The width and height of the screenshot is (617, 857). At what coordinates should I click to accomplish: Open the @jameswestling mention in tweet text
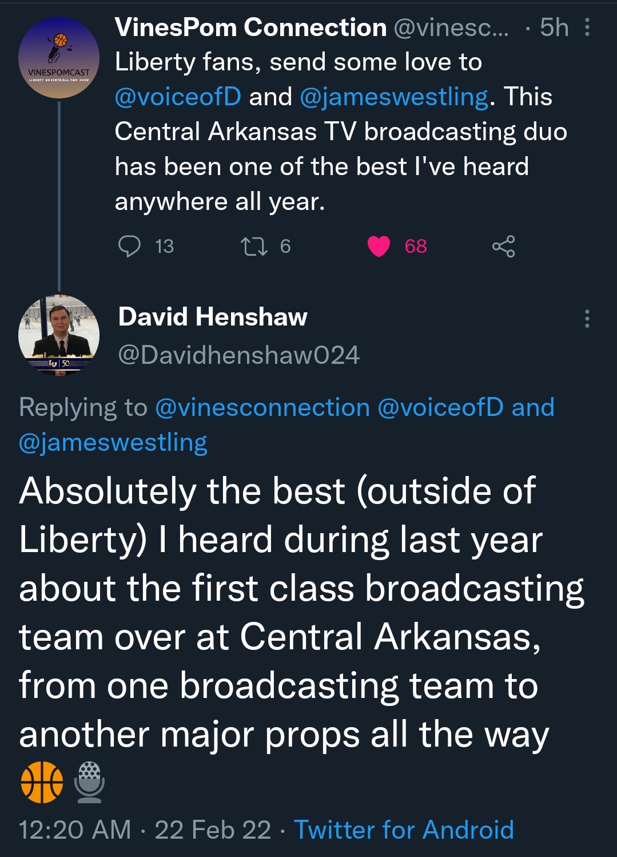(x=394, y=97)
